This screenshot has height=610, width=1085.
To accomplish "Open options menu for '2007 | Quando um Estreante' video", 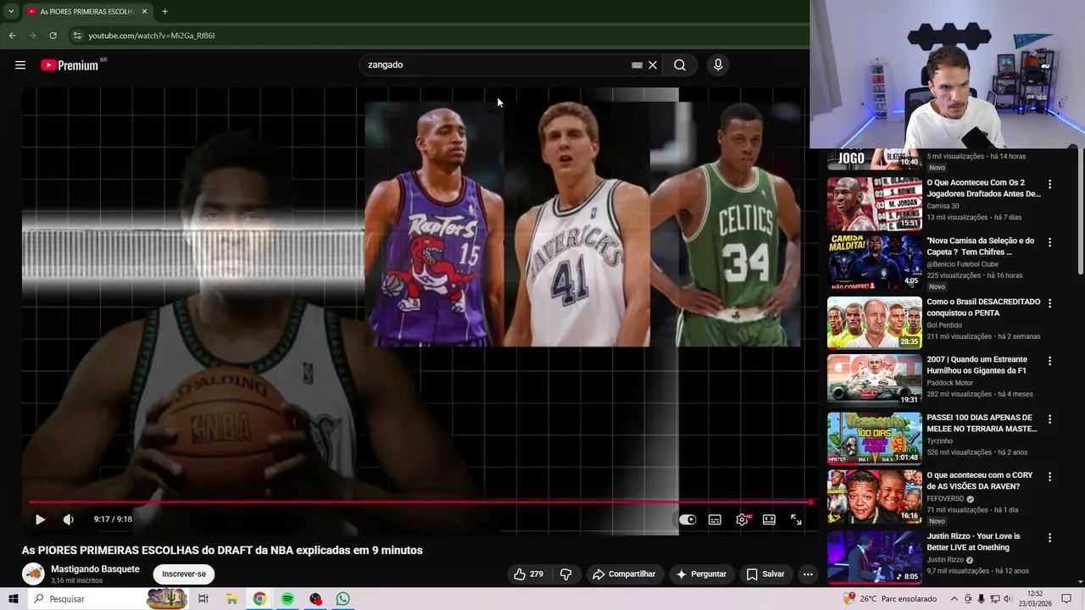I will point(1049,361).
